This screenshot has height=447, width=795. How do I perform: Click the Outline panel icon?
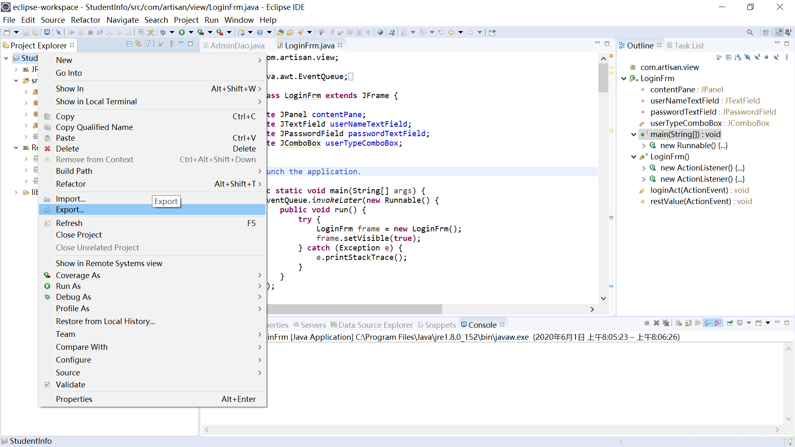624,45
